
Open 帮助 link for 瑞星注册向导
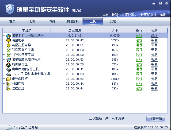(x=154, y=45)
